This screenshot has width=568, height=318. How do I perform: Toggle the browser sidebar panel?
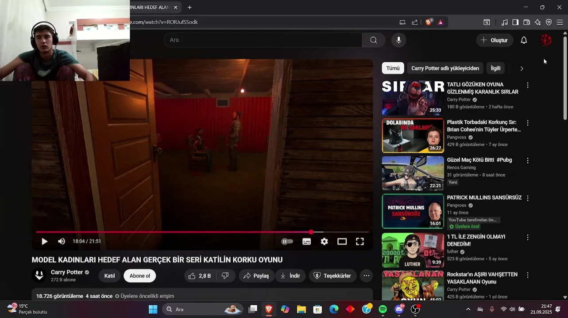tap(515, 22)
